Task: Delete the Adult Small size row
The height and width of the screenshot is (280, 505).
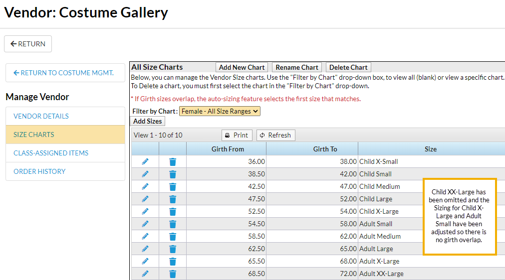Action: click(x=173, y=224)
